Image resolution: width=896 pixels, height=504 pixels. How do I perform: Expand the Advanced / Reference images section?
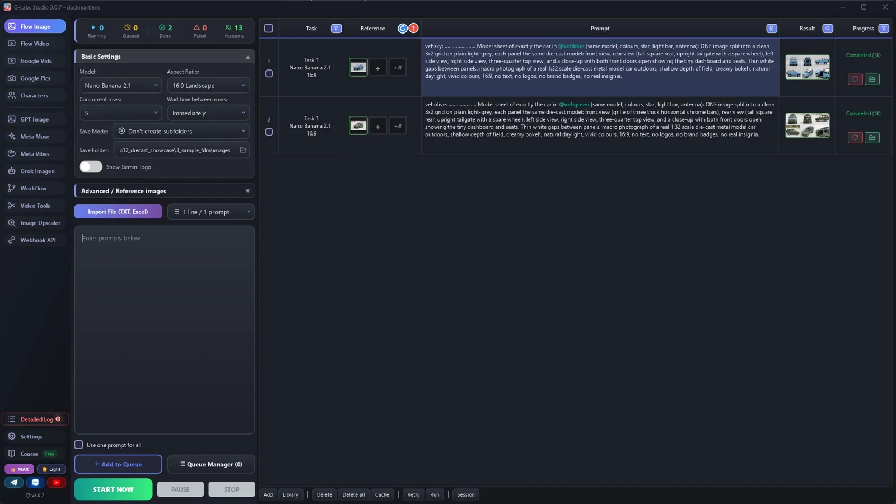pos(165,191)
